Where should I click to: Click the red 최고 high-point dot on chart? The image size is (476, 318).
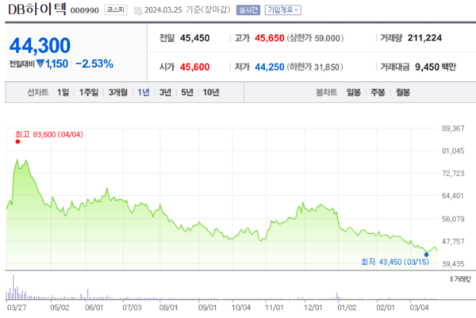[x=17, y=142]
